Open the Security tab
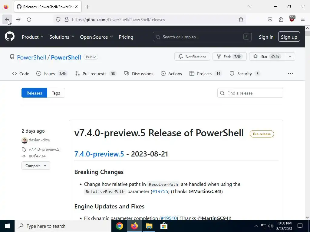This screenshot has height=232, width=310. click(x=245, y=74)
